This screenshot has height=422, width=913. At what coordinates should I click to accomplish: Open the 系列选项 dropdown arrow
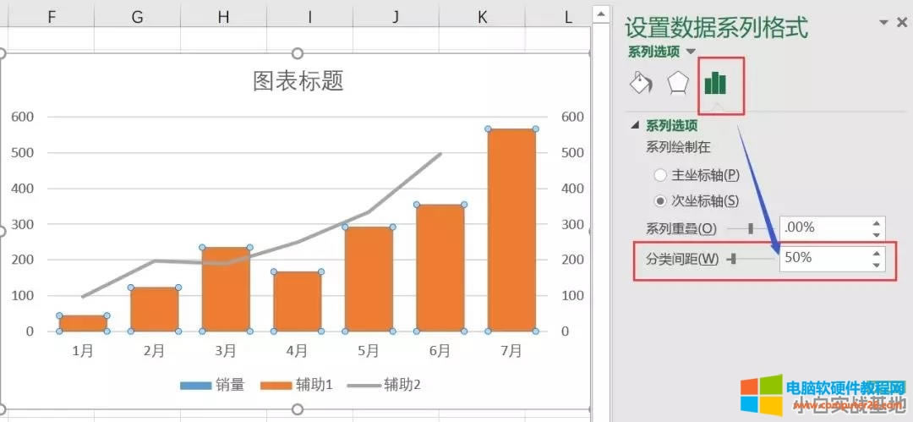pyautogui.click(x=691, y=52)
